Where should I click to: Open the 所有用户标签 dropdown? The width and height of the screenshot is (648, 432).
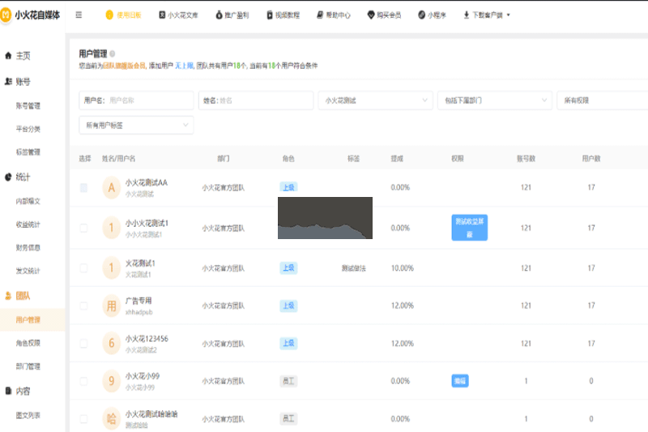pyautogui.click(x=136, y=125)
